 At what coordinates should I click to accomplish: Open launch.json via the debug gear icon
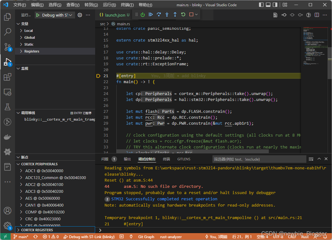click(x=80, y=15)
